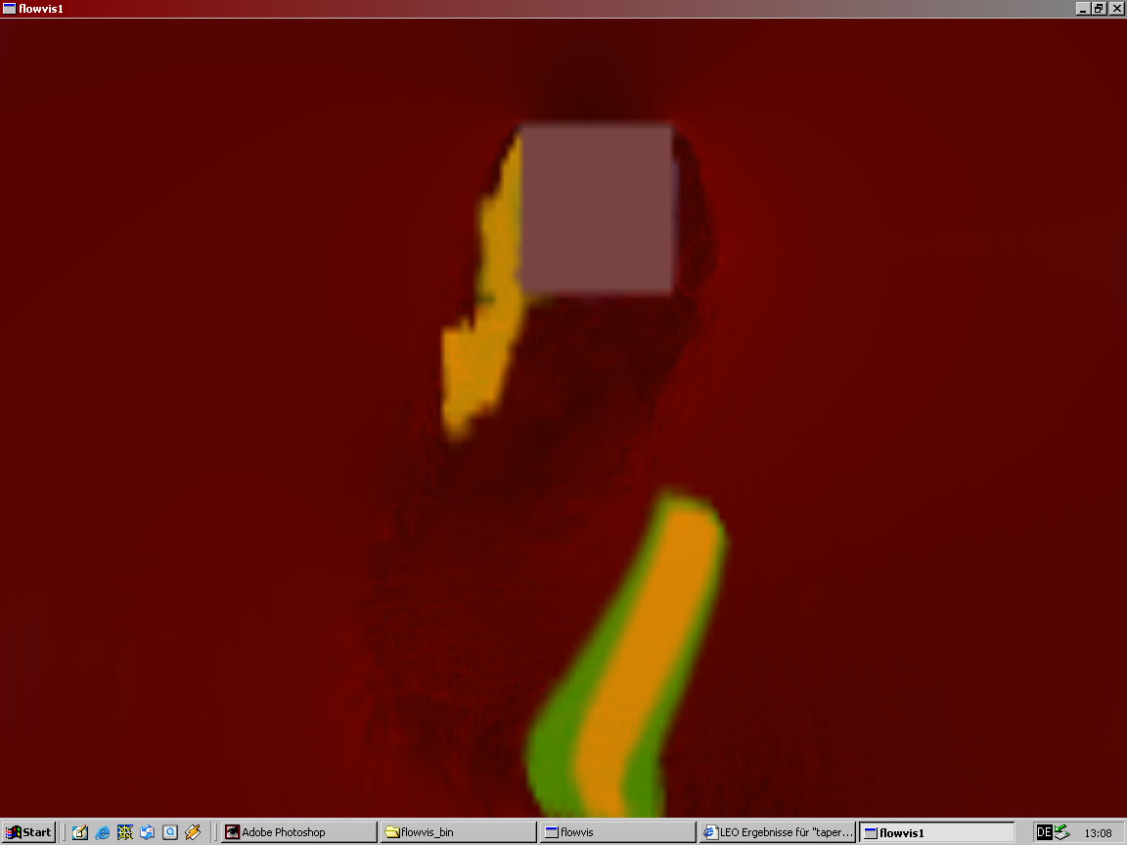The width and height of the screenshot is (1127, 845).
Task: Click the flowvis1 title bar system icon
Action: (9, 9)
